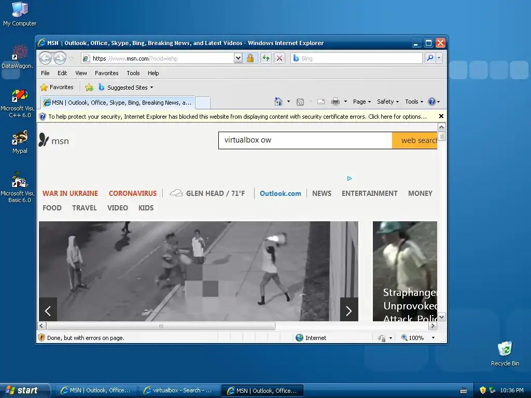Image resolution: width=531 pixels, height=398 pixels.
Task: Close the security information bar
Action: click(441, 116)
